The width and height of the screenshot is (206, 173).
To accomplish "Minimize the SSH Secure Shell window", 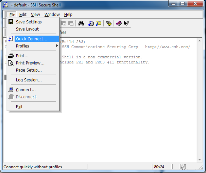I will (173, 3).
